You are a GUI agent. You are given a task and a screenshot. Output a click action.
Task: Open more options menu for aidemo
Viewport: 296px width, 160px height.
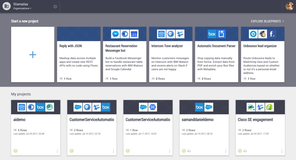[57, 151]
